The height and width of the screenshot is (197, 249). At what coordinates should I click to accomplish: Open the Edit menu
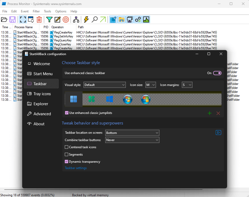(x=14, y=11)
